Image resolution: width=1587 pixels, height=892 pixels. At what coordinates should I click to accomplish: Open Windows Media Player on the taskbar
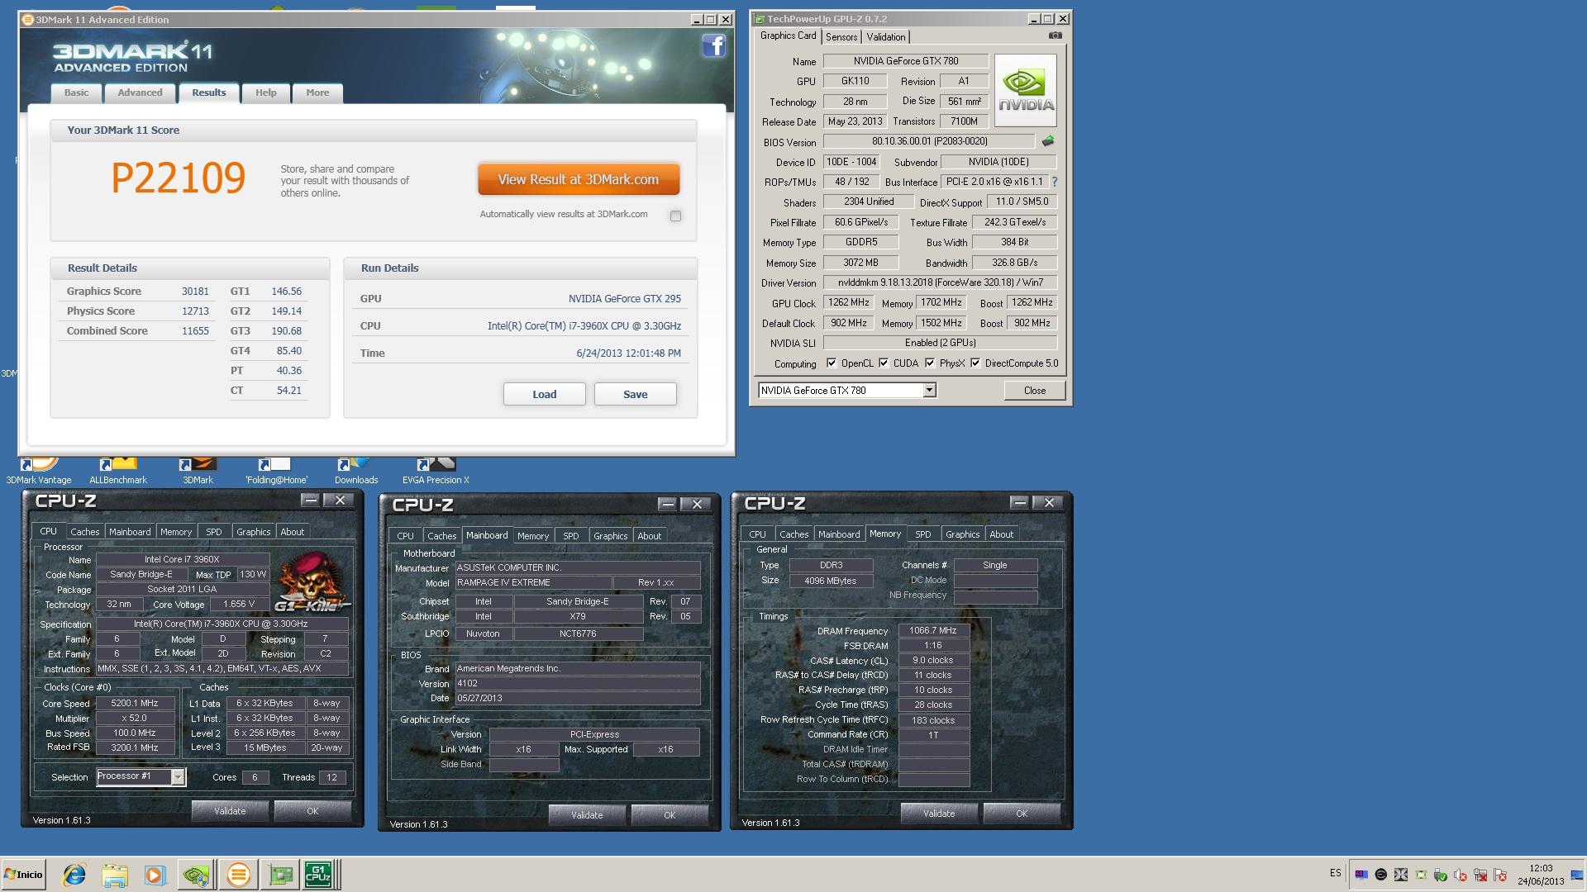click(155, 875)
